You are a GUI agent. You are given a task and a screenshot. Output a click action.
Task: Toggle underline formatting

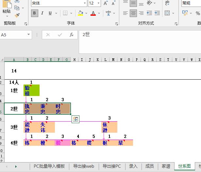click(x=50, y=13)
